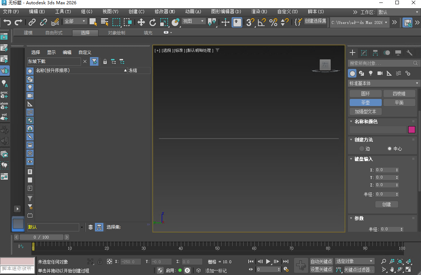Click the object color swatch in 名称和颜色

[412, 129]
